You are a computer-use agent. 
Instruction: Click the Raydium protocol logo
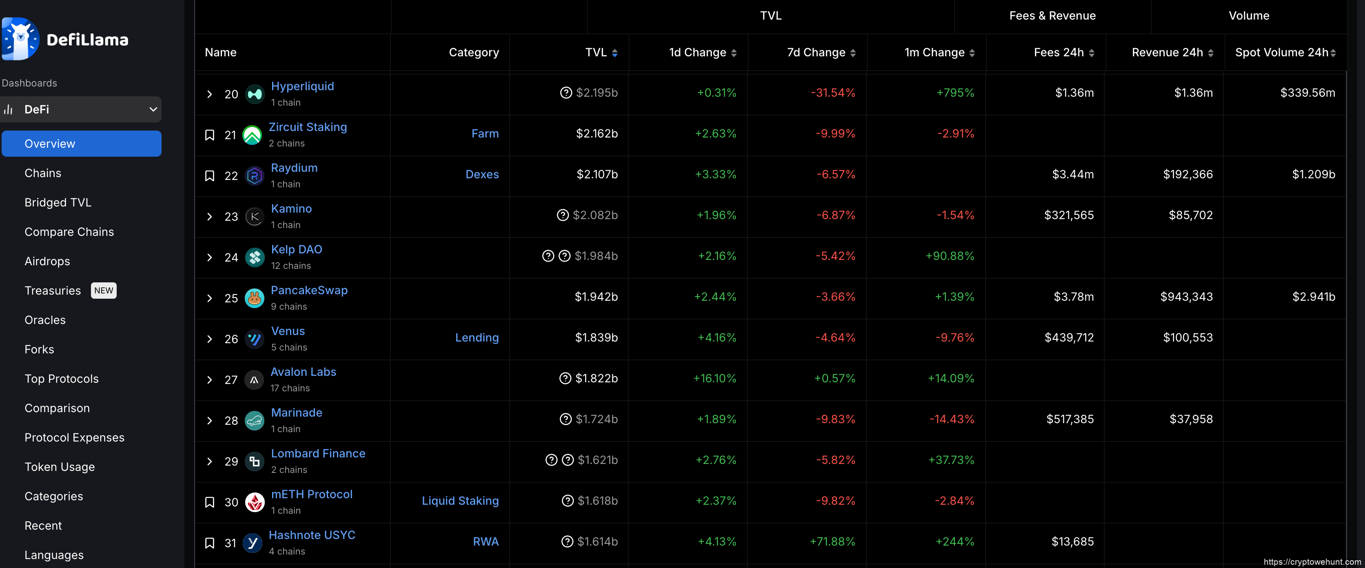(254, 176)
